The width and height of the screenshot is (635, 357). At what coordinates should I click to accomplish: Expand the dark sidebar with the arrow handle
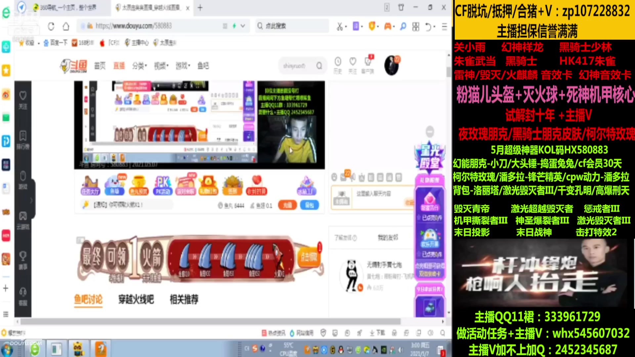point(32,200)
